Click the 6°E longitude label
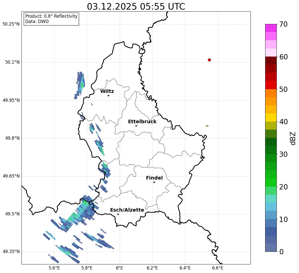The width and height of the screenshot is (299, 273). (119, 268)
